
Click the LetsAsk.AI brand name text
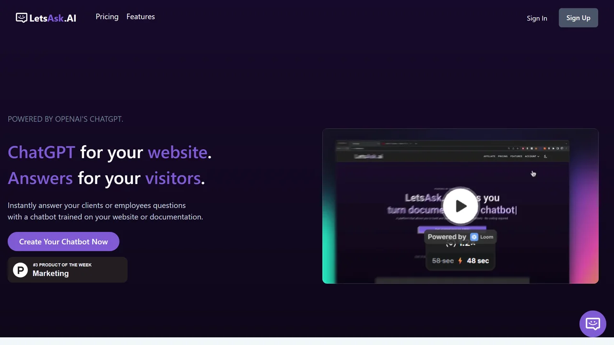[53, 18]
